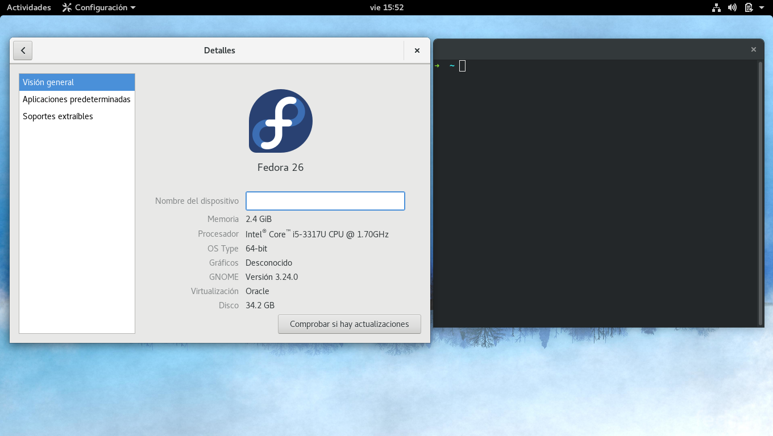Click the Memoria label

[x=223, y=219]
